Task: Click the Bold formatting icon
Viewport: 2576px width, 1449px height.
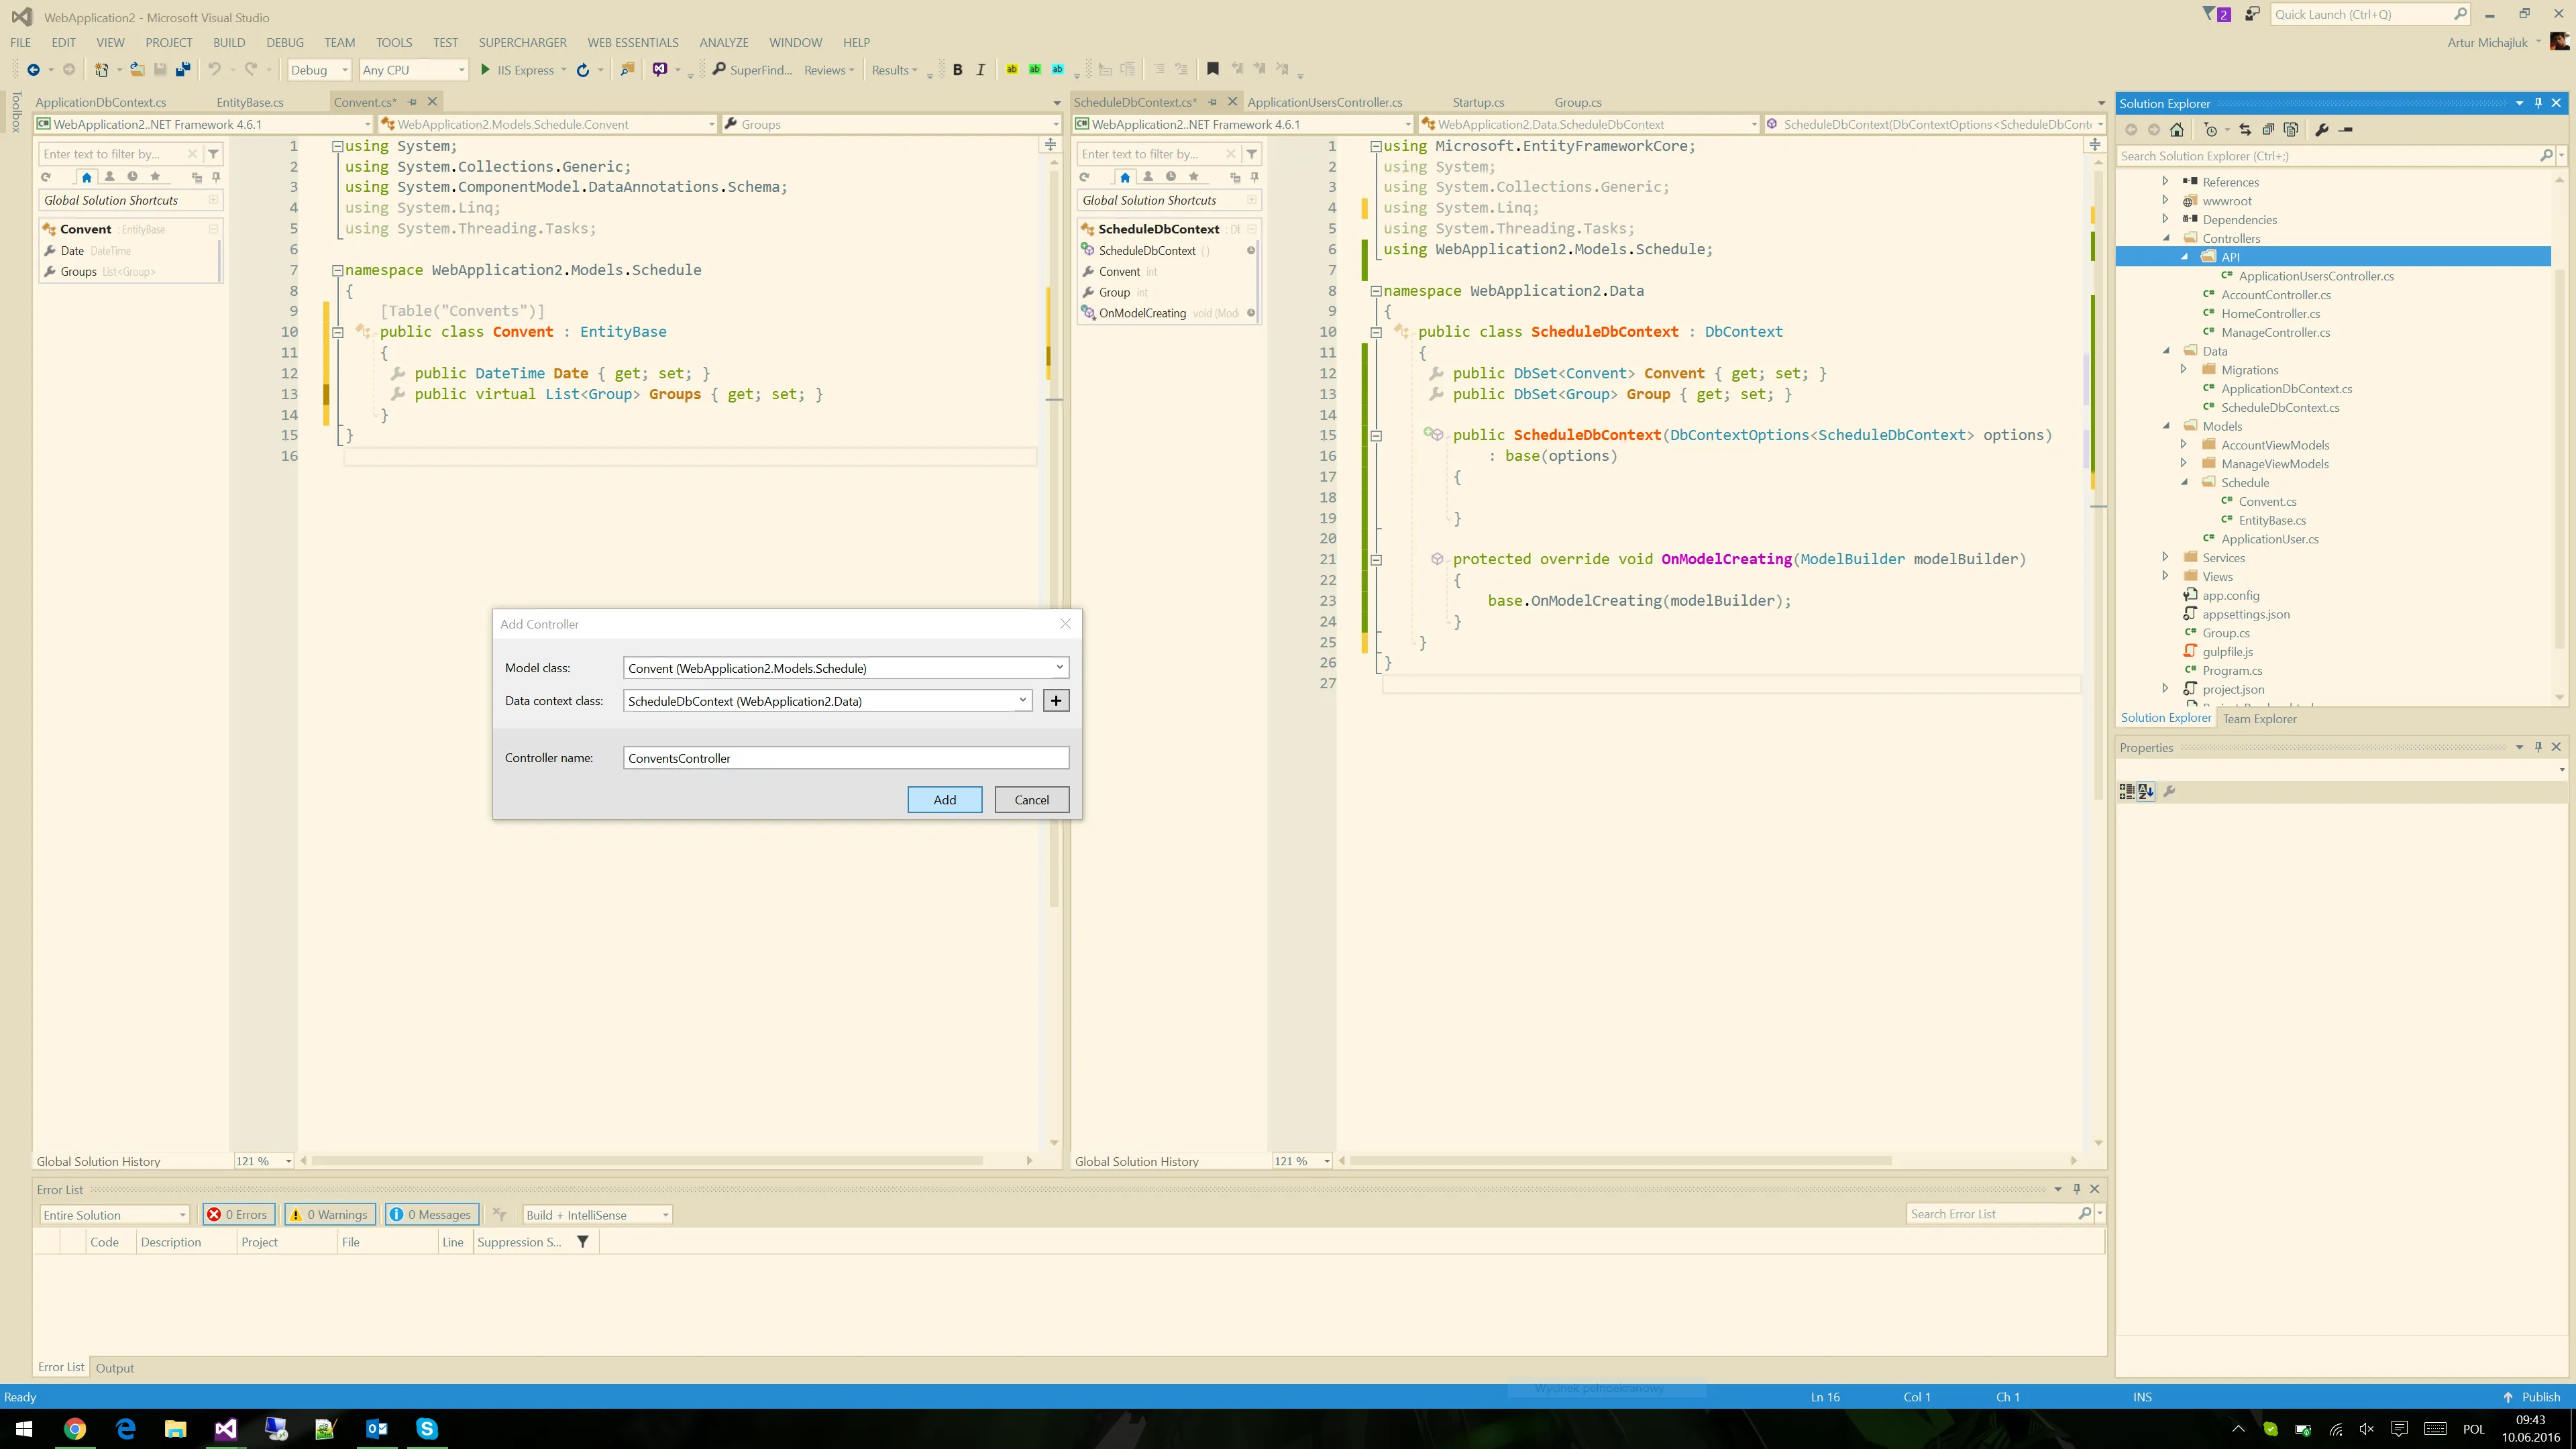Action: 957,70
